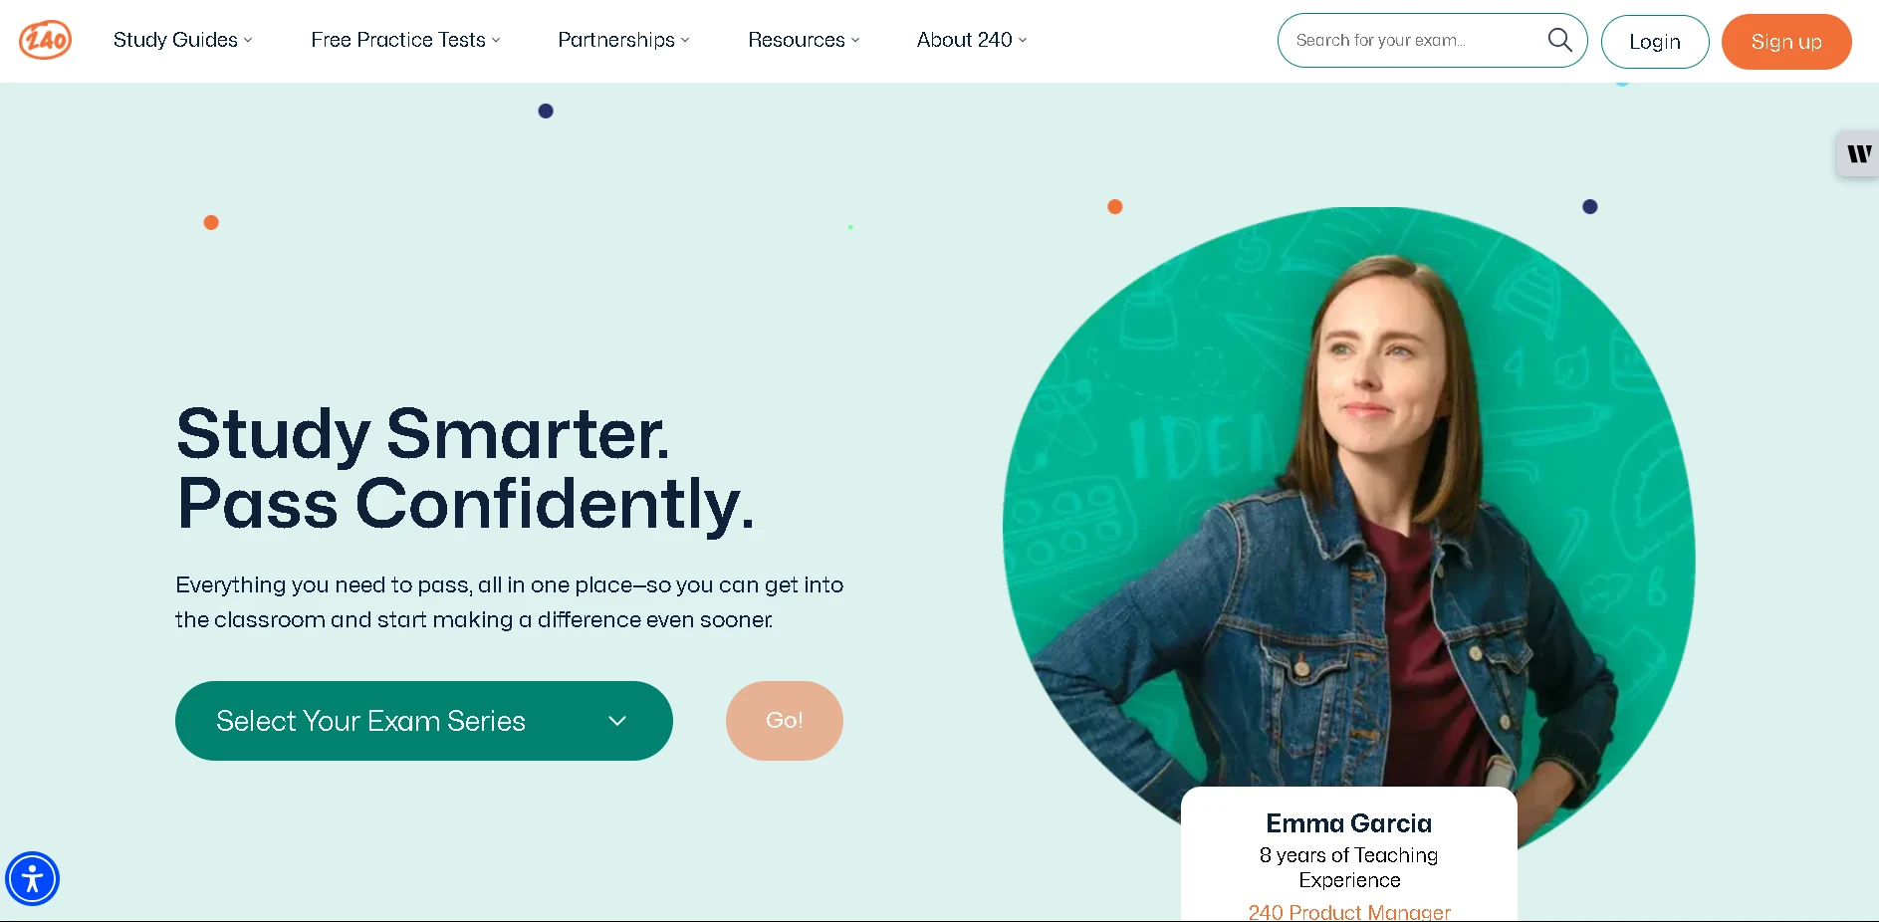Image resolution: width=1879 pixels, height=922 pixels.
Task: Expand the Free Practice Tests menu
Action: pos(405,40)
